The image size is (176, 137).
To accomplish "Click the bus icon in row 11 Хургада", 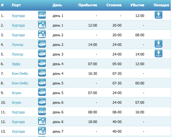I will click(x=42, y=111).
